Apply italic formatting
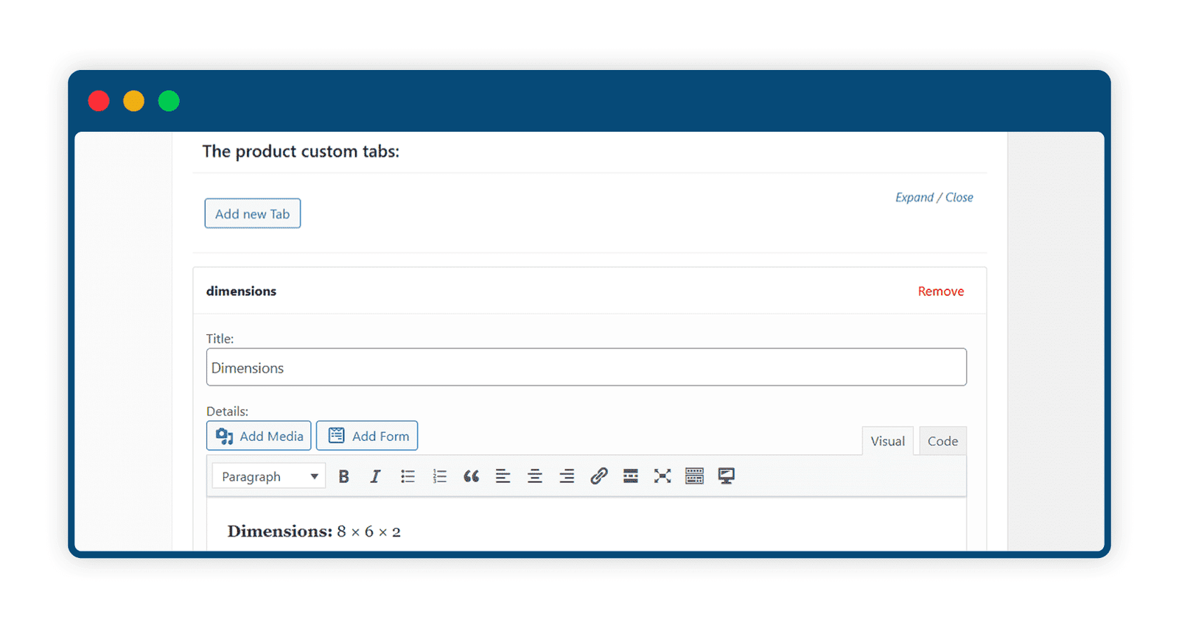Image resolution: width=1179 pixels, height=628 pixels. point(375,476)
